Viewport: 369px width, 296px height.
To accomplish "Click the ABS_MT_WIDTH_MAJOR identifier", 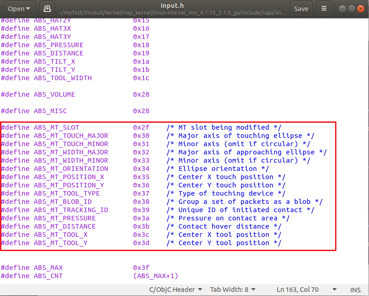I will point(71,152).
